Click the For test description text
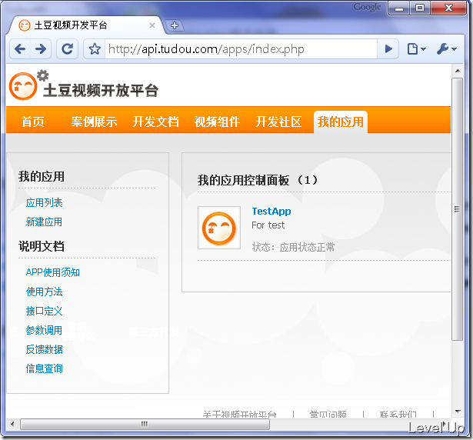 coord(268,225)
